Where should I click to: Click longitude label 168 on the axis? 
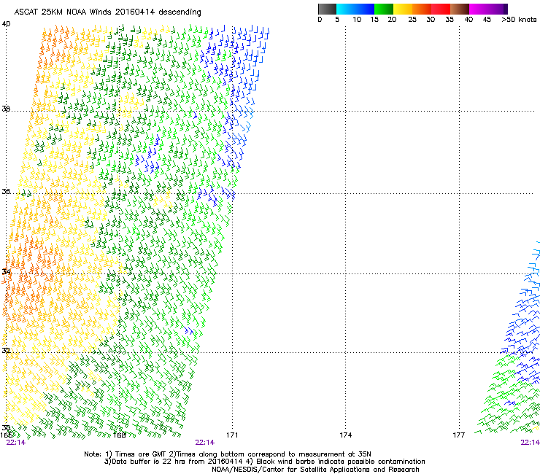pos(119,435)
